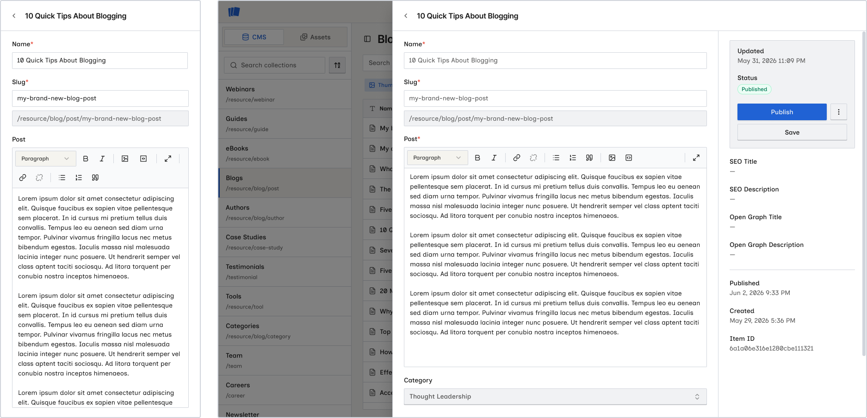Toggle bold in the wide editor toolbar
This screenshot has width=867, height=418.
click(477, 158)
